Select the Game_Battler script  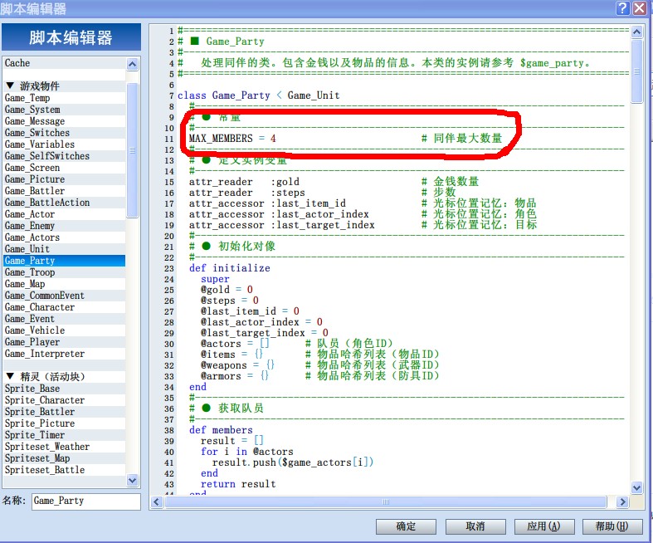click(x=64, y=191)
